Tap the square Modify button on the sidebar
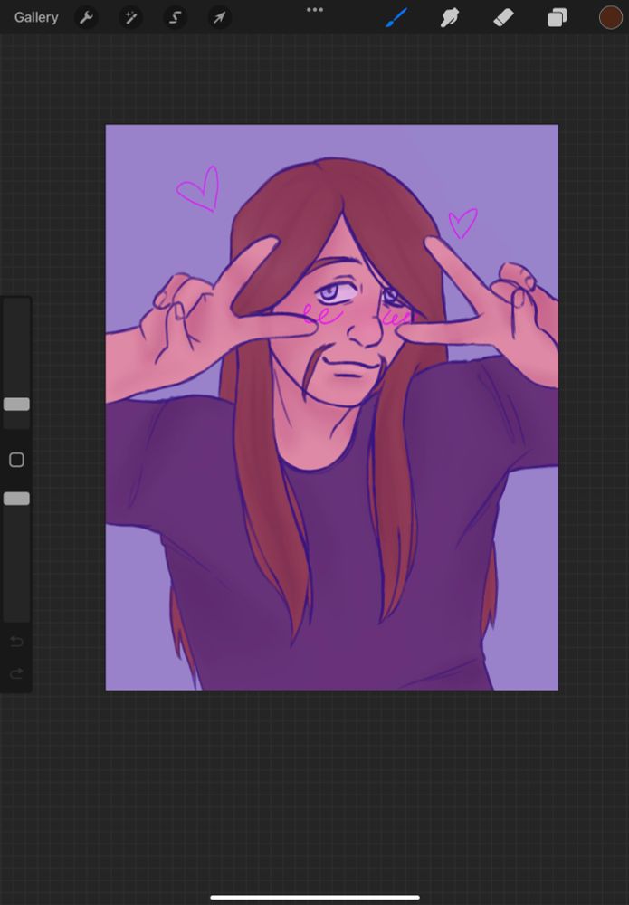The image size is (629, 905). coord(16,460)
